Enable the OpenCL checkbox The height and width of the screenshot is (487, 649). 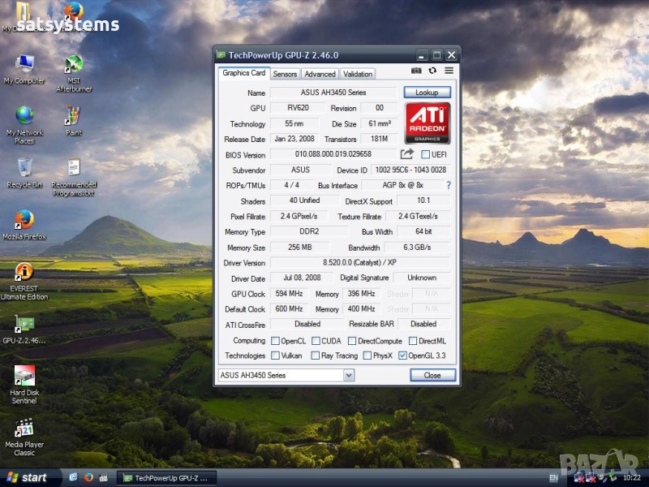point(276,341)
